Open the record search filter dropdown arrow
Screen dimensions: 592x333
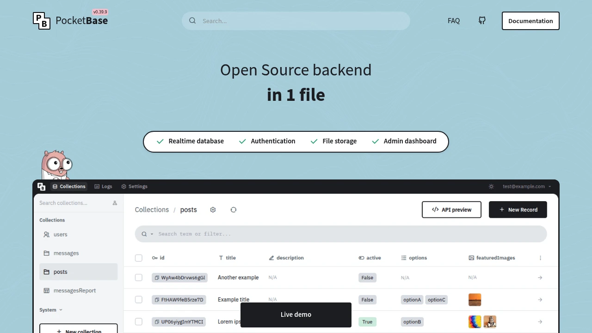click(152, 234)
